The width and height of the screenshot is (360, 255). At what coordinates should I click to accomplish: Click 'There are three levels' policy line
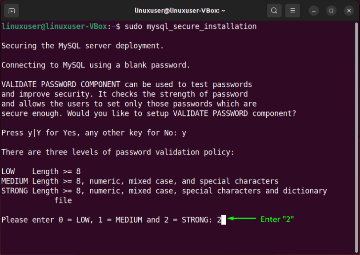[118, 152]
